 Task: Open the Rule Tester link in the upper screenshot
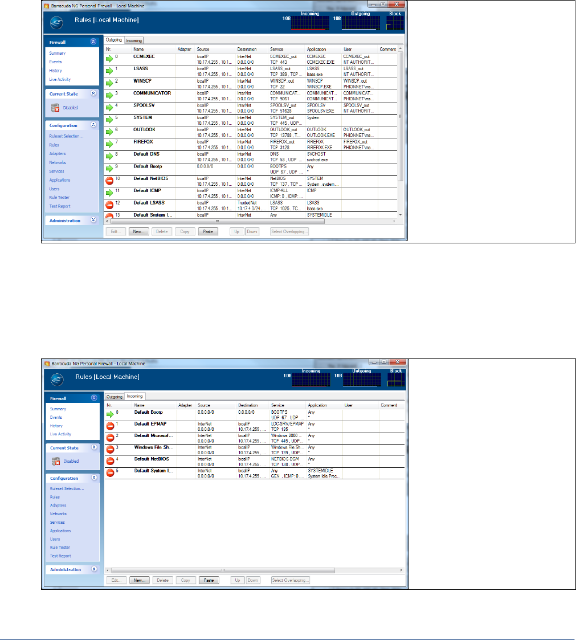point(60,198)
